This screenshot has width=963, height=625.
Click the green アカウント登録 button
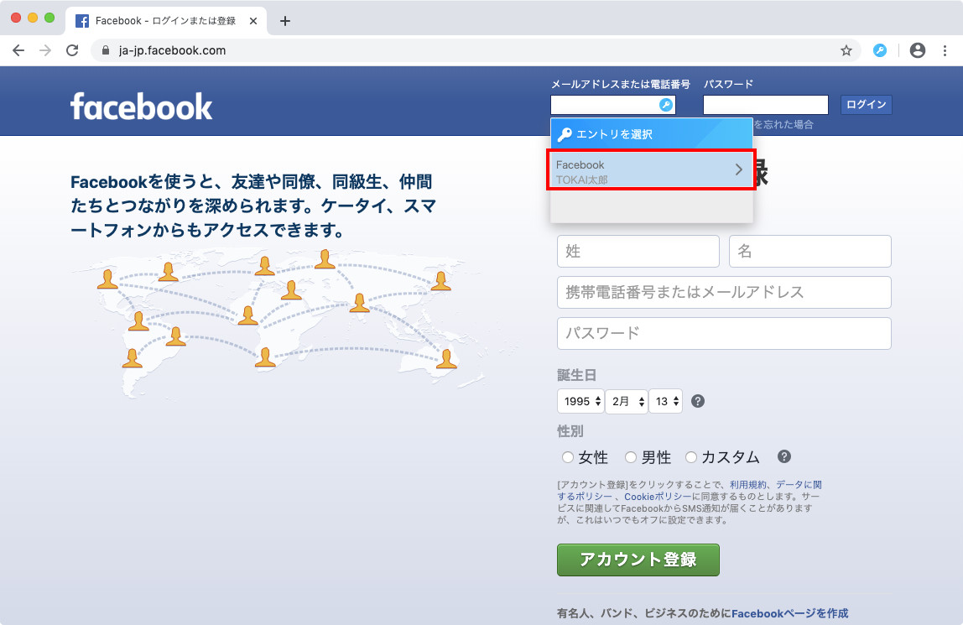(638, 560)
